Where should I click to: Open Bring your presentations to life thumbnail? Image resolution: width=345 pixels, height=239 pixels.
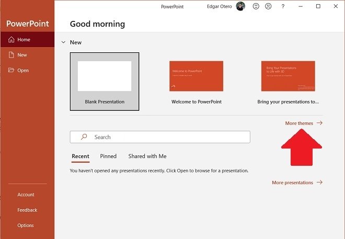[288, 76]
